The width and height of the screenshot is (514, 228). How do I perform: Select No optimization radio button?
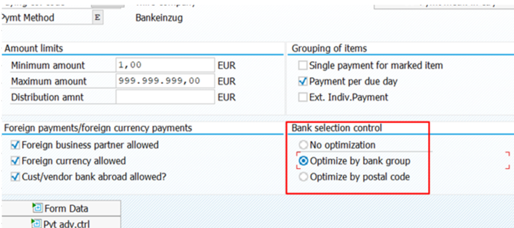point(304,145)
